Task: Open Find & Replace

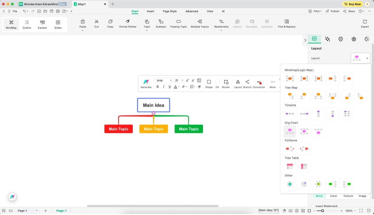Action: (x=286, y=24)
